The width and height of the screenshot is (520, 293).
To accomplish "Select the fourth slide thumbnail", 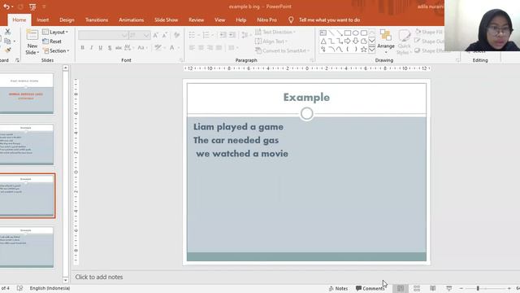I will point(26,247).
